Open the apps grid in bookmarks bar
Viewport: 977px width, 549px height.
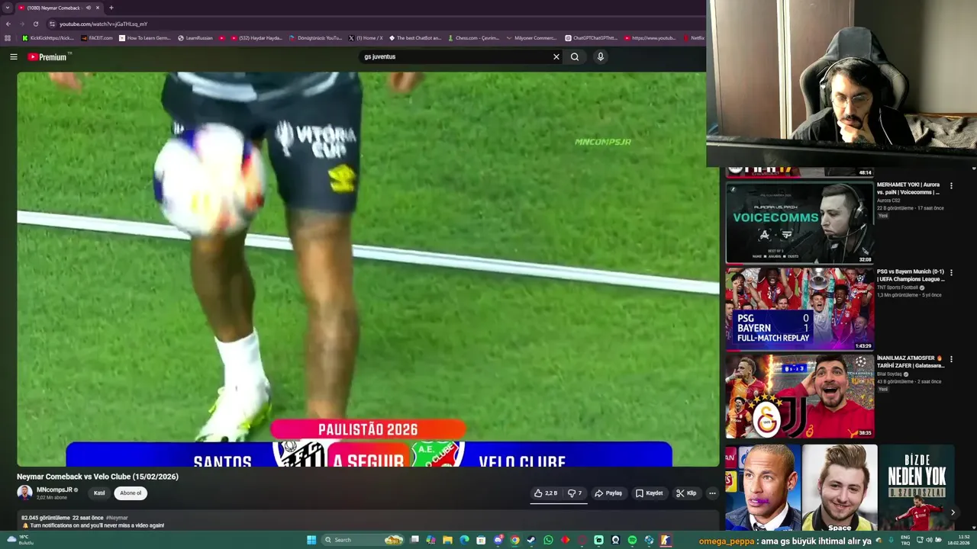[8, 38]
